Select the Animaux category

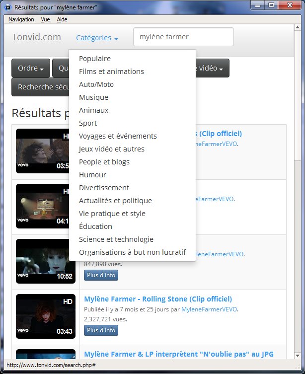click(94, 110)
